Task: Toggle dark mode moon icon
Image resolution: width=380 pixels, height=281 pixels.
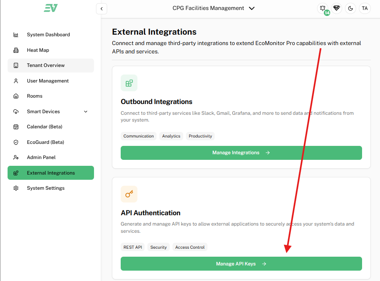Action: pos(351,8)
